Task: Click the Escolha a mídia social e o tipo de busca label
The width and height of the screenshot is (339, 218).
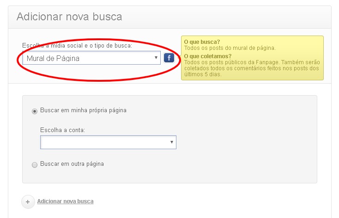Action: [x=77, y=46]
